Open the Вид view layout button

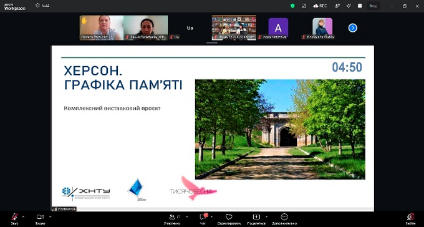[x=373, y=6]
